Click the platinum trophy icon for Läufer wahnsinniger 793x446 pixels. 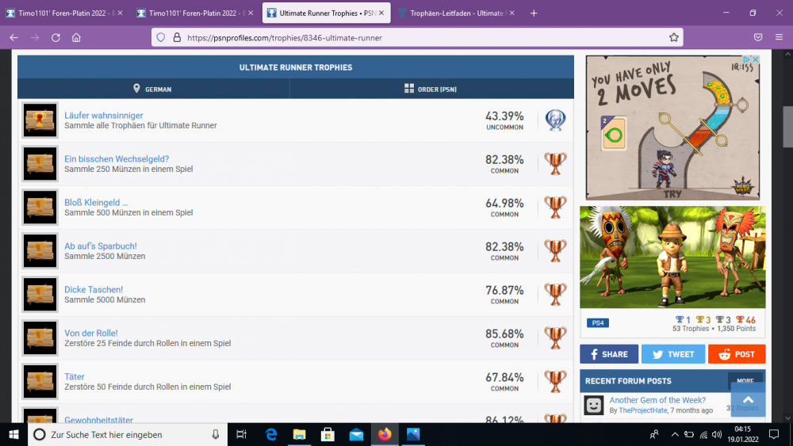pos(555,120)
